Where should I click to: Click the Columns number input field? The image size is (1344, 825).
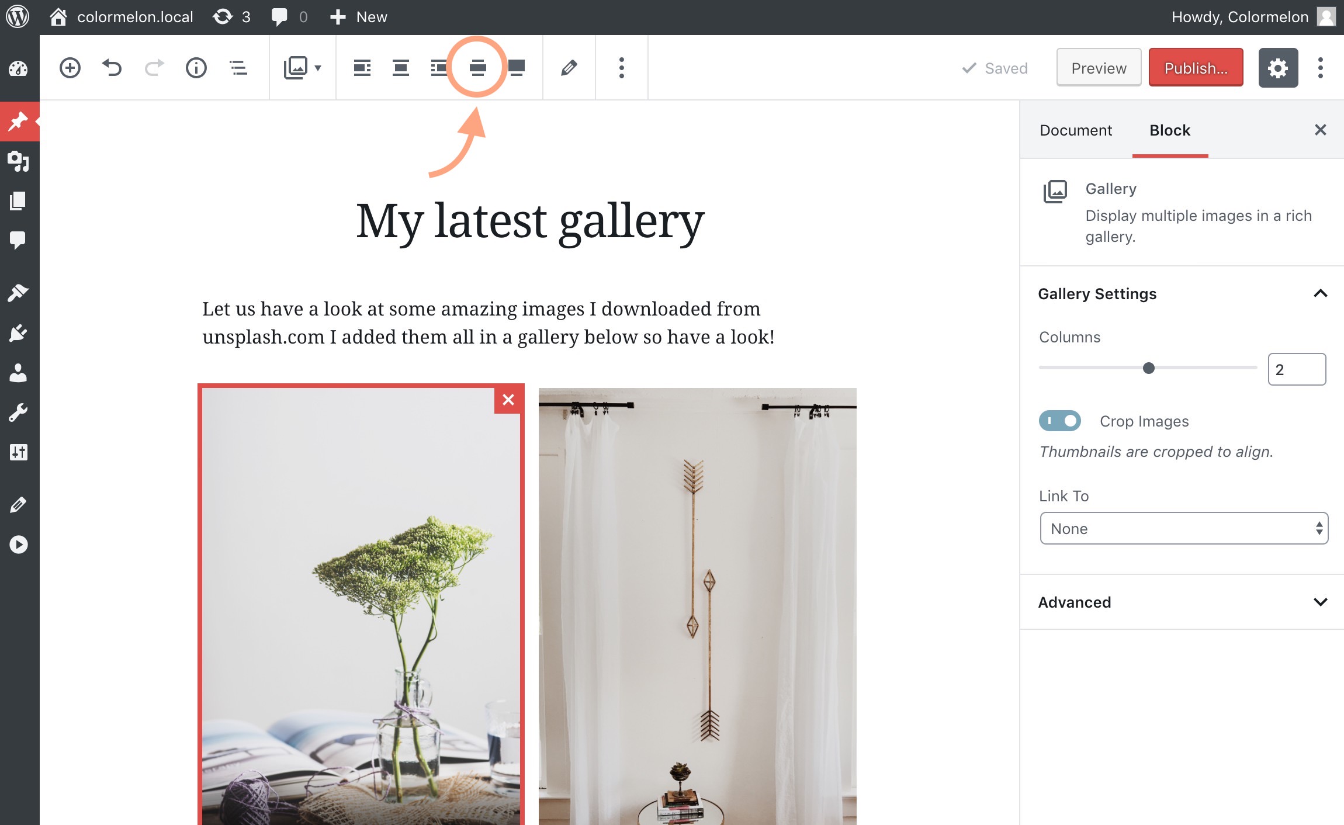(1297, 369)
